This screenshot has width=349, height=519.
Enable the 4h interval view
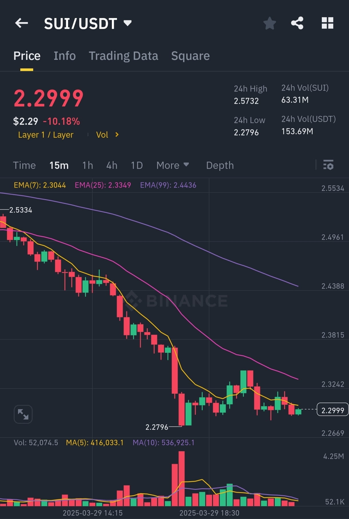(112, 165)
